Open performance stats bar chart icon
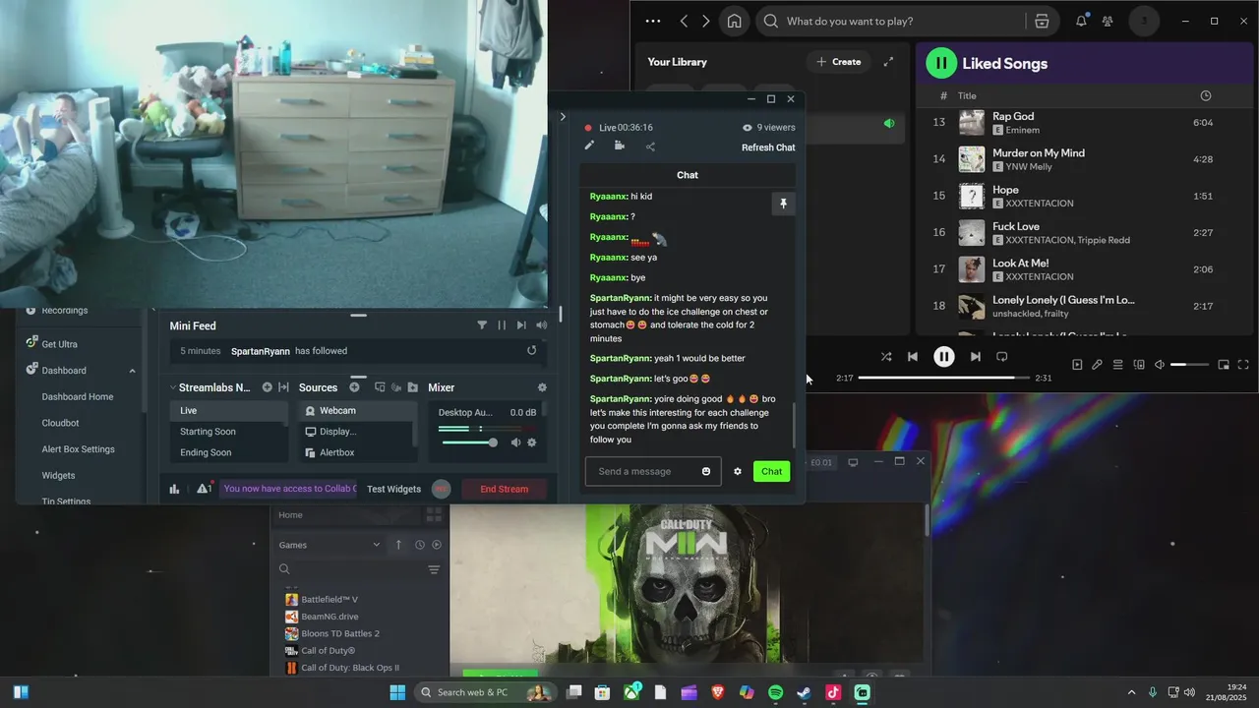The height and width of the screenshot is (708, 1259). click(174, 489)
